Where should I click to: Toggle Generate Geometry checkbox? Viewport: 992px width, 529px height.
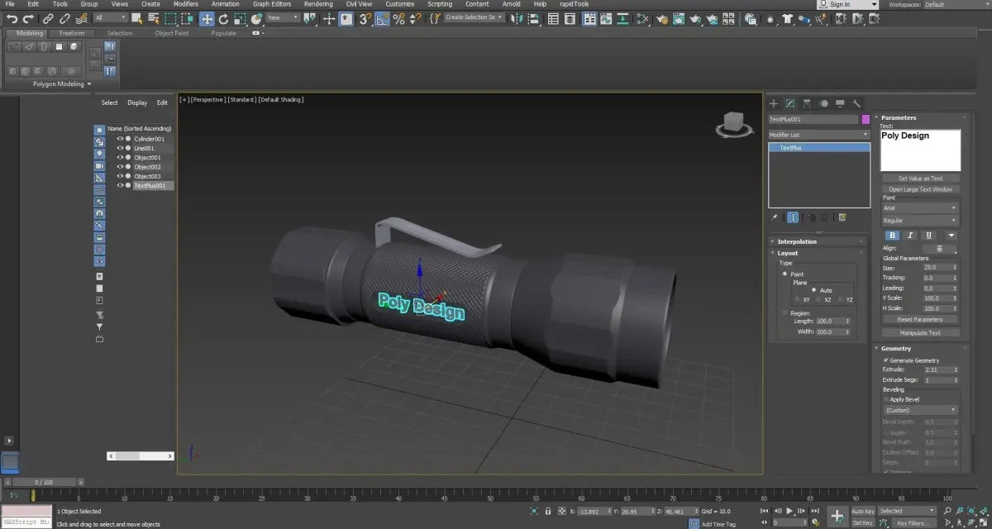point(886,360)
